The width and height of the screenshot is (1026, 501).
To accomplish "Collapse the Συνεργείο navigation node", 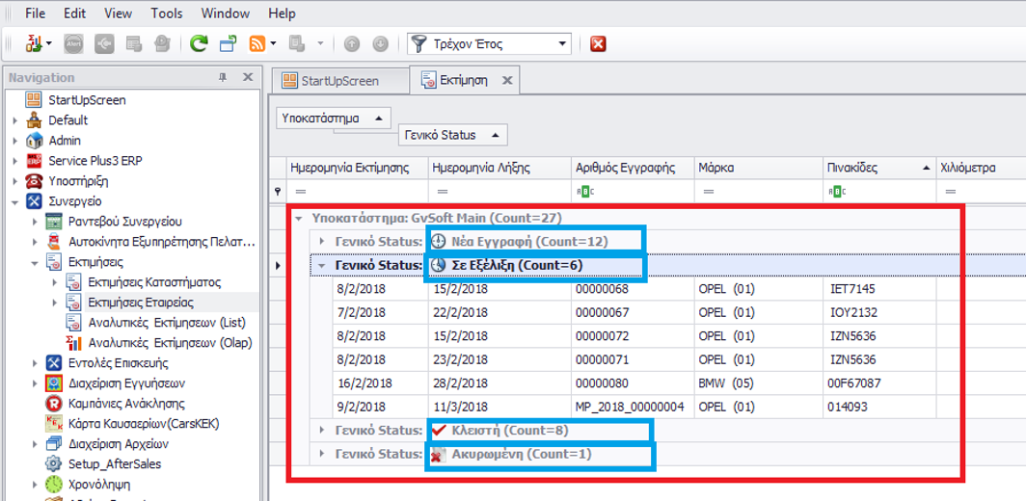I will tap(14, 201).
